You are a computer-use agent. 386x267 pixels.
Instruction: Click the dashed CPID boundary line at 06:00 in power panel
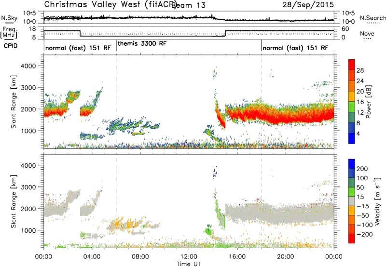pyautogui.click(x=116, y=101)
